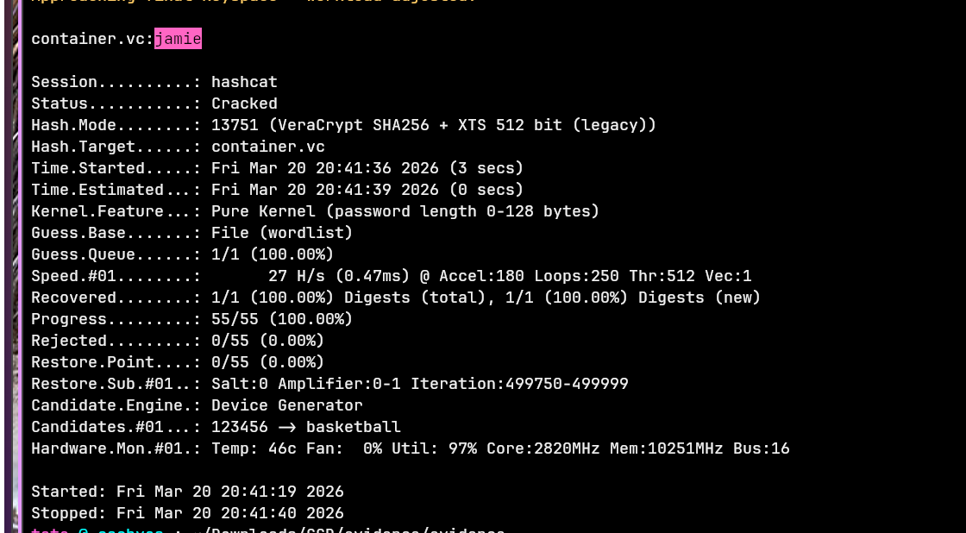966x533 pixels.
Task: Click the "Iteration:499750-499999" text
Action: [519, 384]
